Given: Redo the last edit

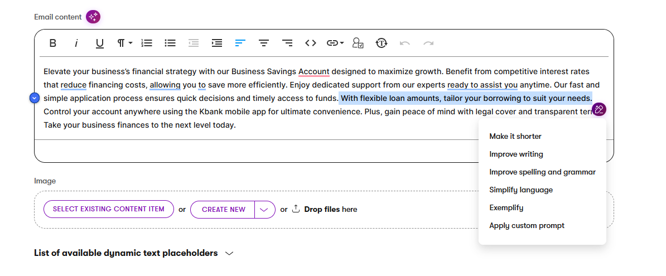Looking at the screenshot, I should (x=428, y=43).
